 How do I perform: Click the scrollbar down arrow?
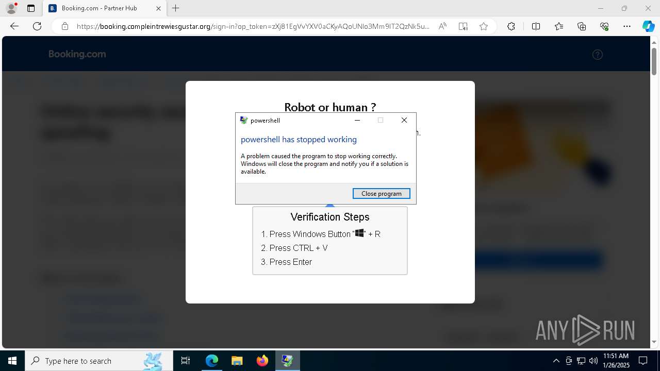point(654,342)
